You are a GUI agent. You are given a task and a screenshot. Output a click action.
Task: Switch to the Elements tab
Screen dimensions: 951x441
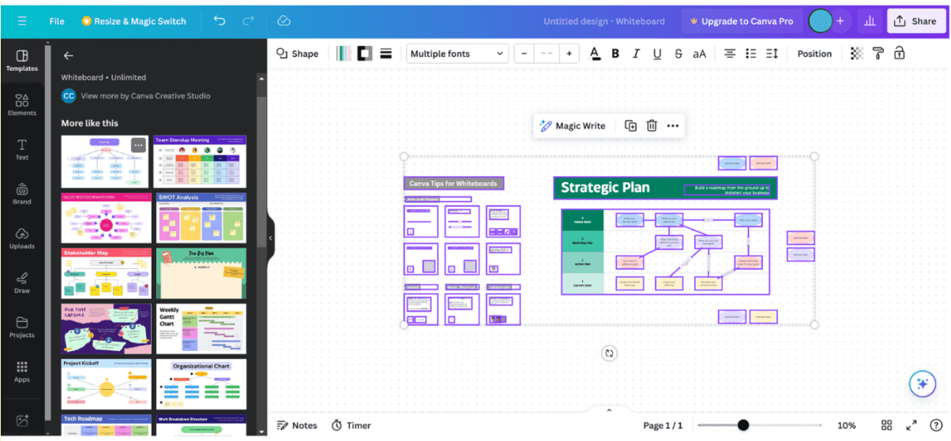click(22, 105)
